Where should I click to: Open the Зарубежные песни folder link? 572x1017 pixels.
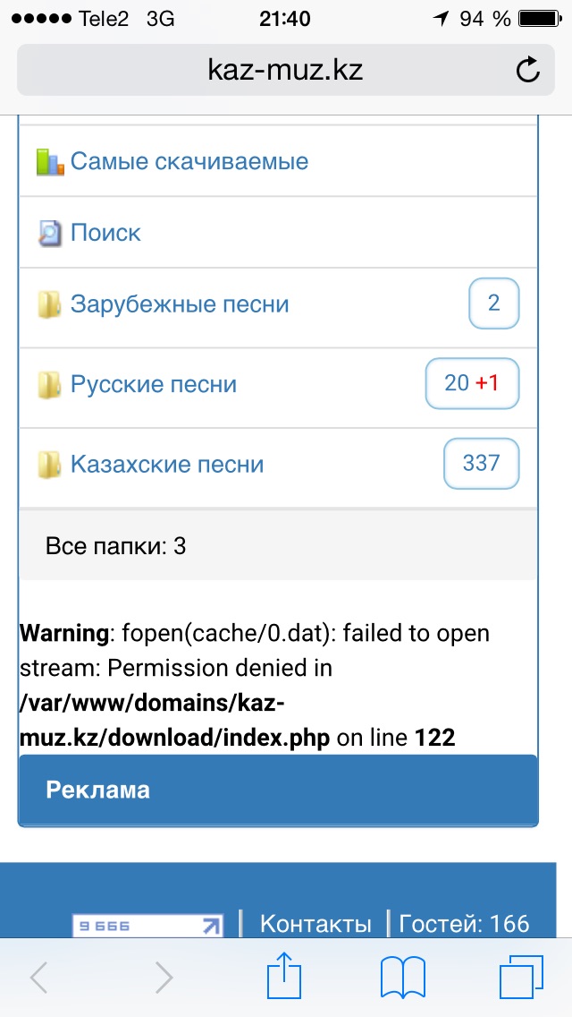point(180,304)
